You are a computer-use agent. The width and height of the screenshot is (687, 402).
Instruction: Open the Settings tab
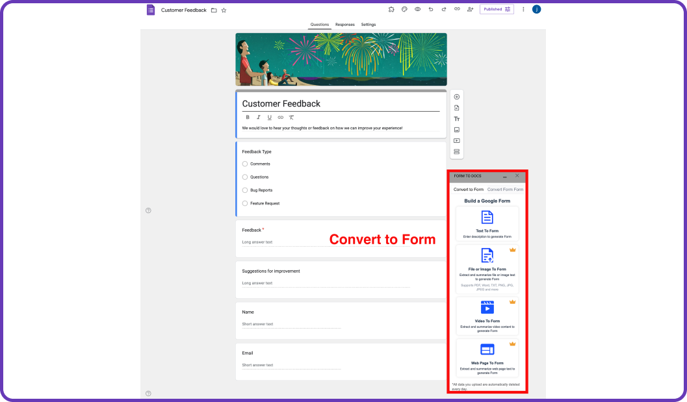(x=369, y=24)
